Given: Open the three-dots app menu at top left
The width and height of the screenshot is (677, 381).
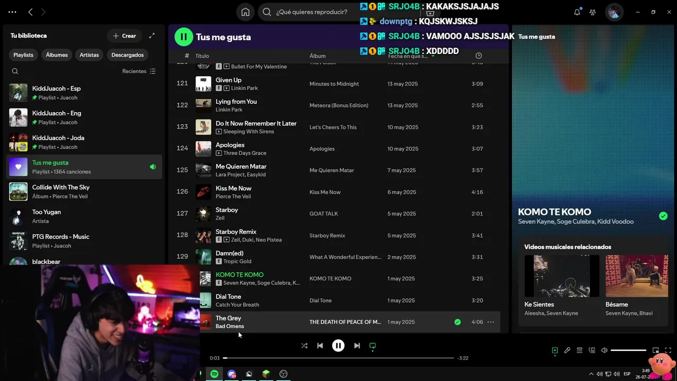Looking at the screenshot, I should [12, 12].
